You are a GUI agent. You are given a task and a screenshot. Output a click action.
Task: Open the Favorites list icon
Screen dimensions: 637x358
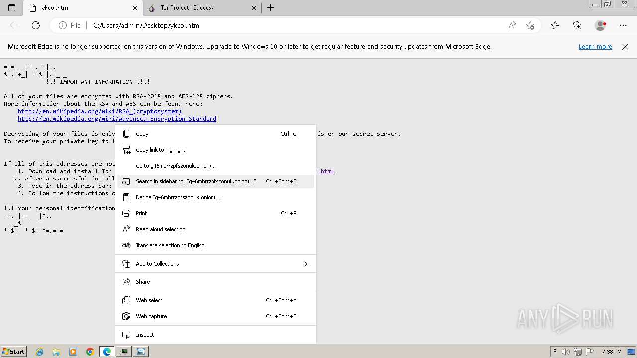(x=555, y=25)
